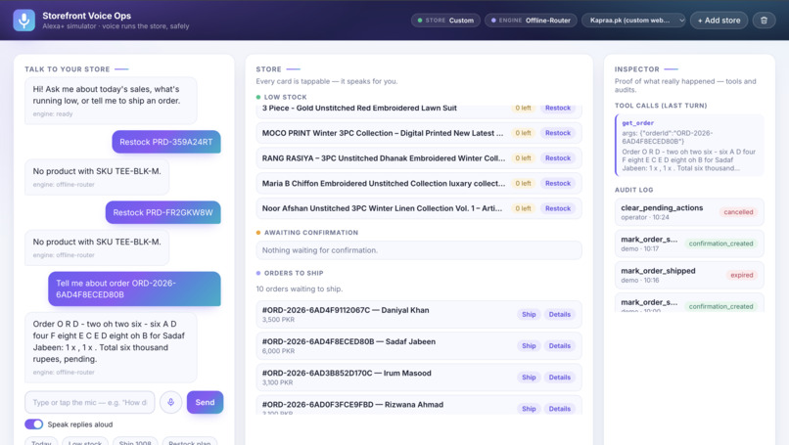Click 'Nothing waiting for confirmation' box
The width and height of the screenshot is (789, 445).
419,250
